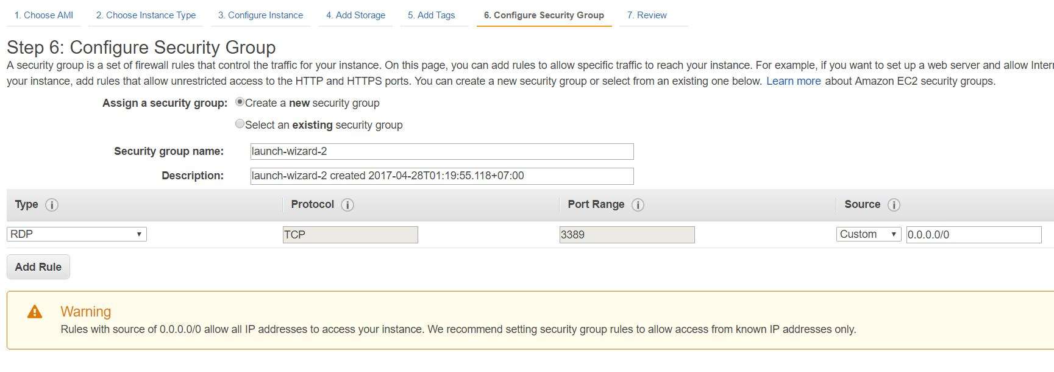The height and width of the screenshot is (372, 1054).
Task: Open the RDP type dropdown
Action: (x=77, y=234)
